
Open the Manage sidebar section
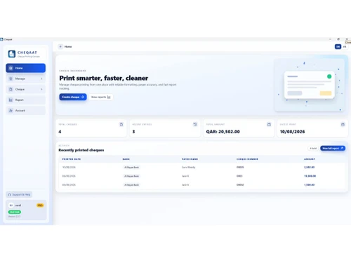26,79
